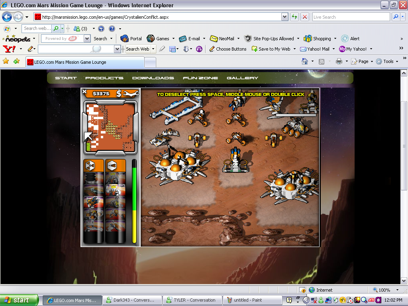Build the white landing platform thumbnail
Screen dimensions: 408x306
(94, 226)
